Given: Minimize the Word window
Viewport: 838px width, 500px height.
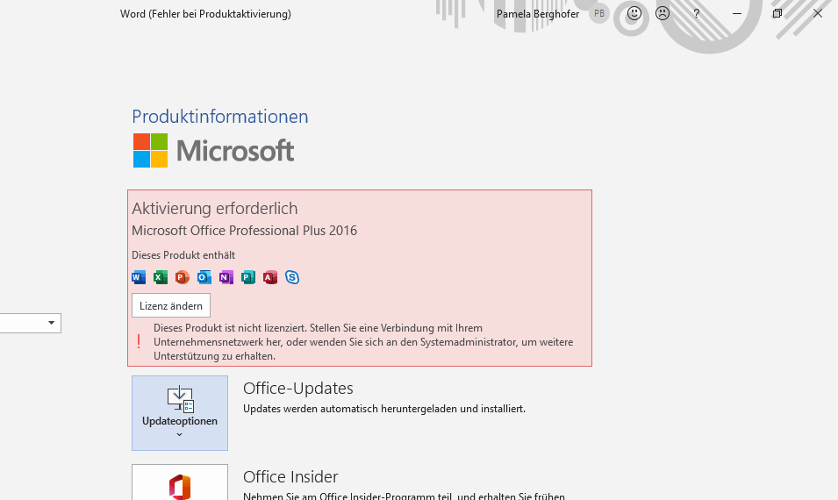Looking at the screenshot, I should pyautogui.click(x=737, y=14).
